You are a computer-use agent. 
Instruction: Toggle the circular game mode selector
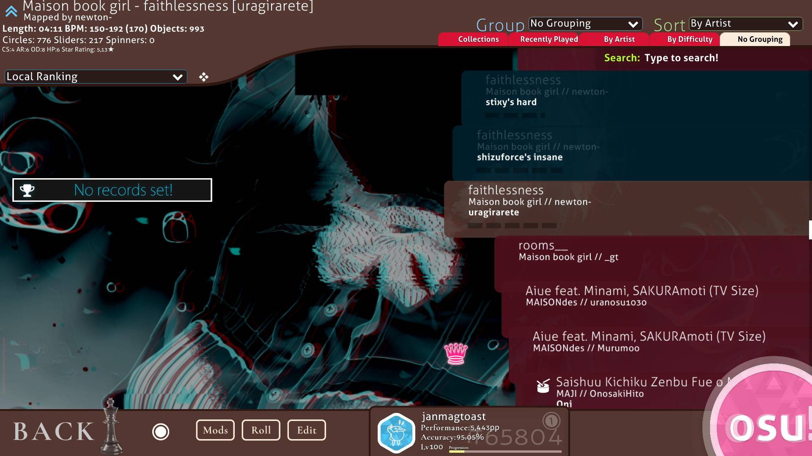coord(161,432)
